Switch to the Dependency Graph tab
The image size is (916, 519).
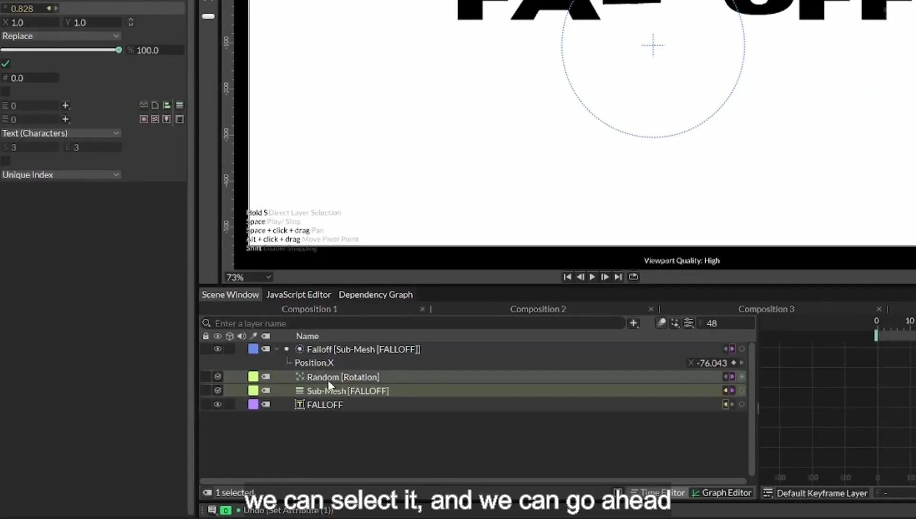pos(375,295)
